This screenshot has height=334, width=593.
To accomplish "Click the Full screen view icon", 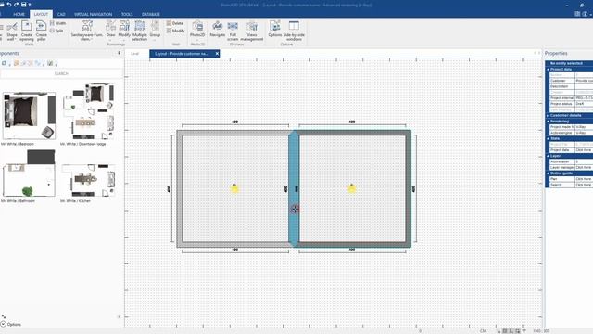I will pos(233,31).
